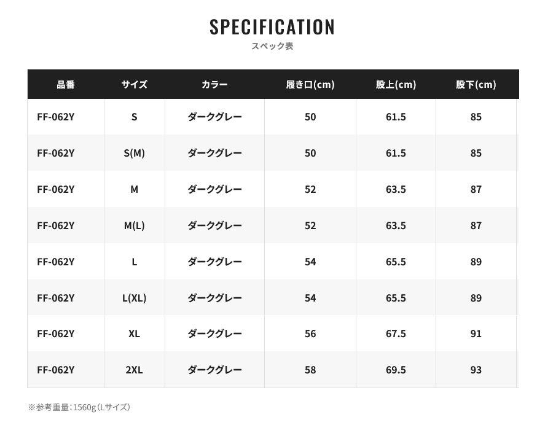The image size is (537, 425).
Task: Select FF-062Y in the 2XL row
Action: (56, 370)
